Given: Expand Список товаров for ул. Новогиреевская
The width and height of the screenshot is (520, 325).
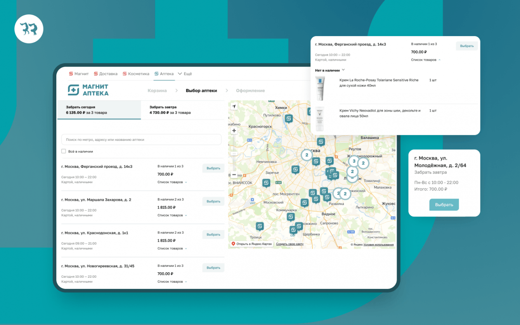Looking at the screenshot, I should [x=172, y=282].
